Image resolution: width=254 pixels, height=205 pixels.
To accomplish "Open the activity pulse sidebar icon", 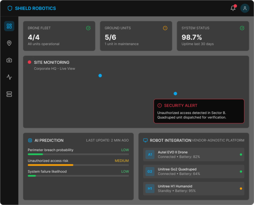I will point(9,77).
